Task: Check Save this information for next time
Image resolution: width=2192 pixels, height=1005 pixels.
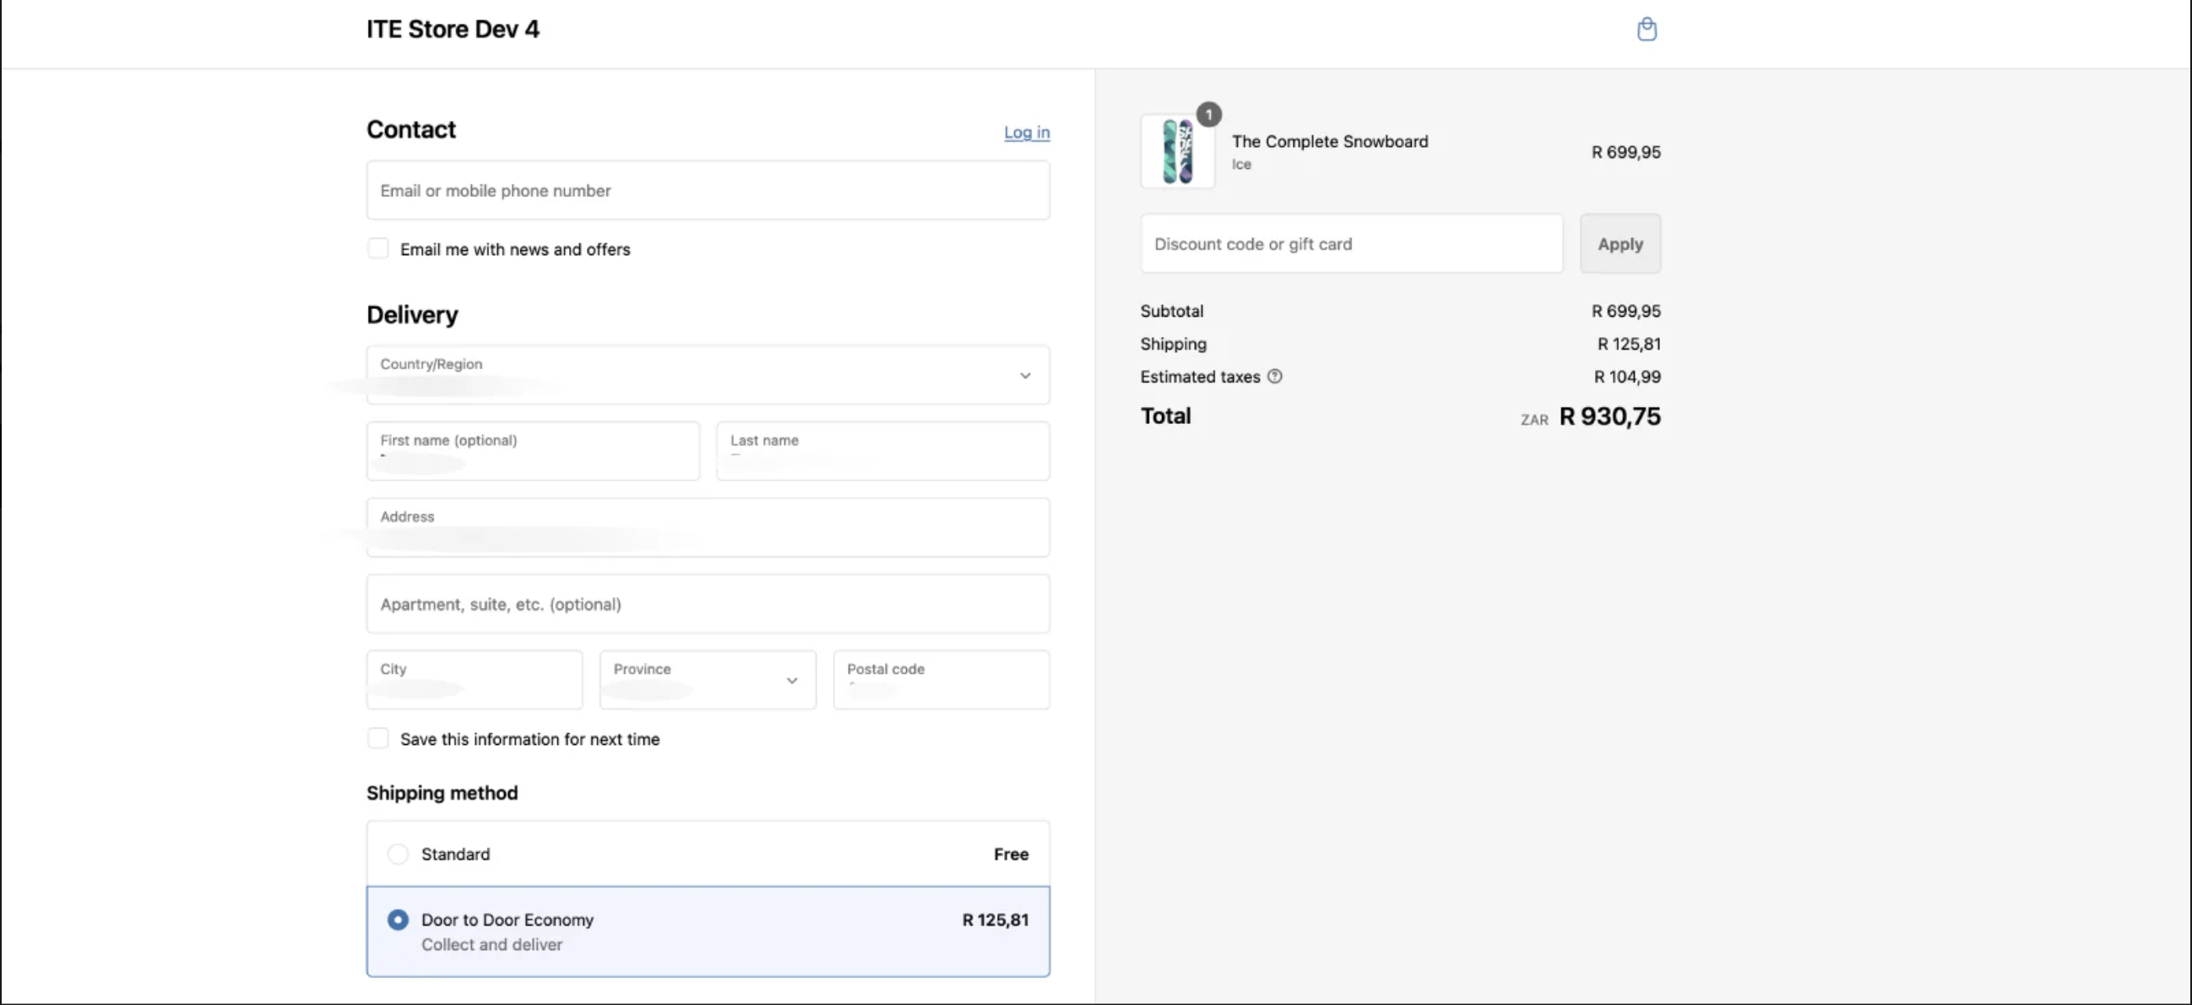Action: [377, 738]
